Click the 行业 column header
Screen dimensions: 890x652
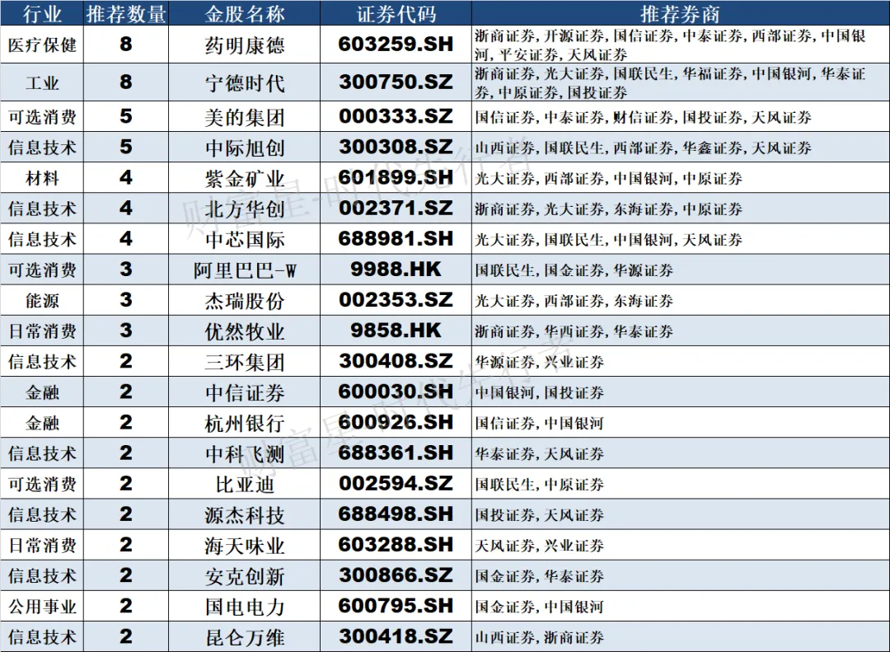(42, 13)
